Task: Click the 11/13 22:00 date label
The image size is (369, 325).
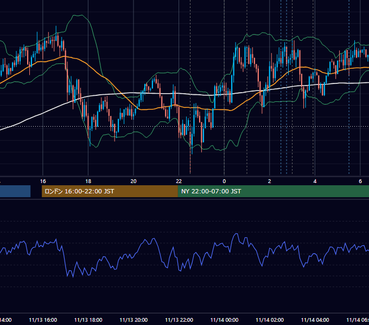Action: 179,320
